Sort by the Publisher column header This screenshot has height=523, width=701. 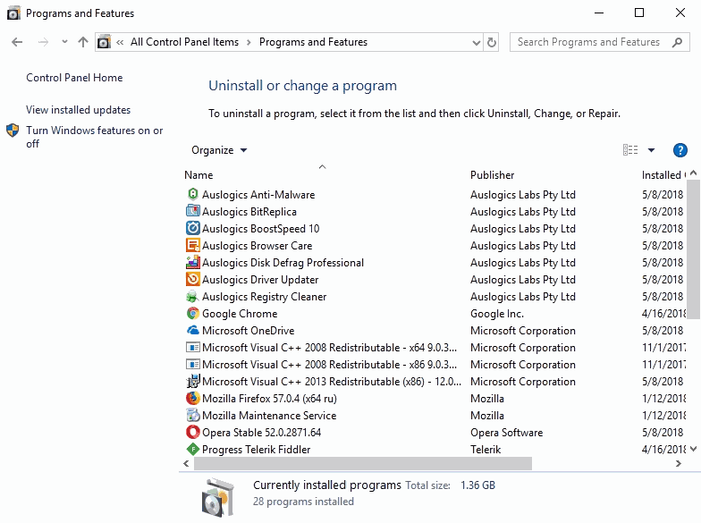pyautogui.click(x=492, y=175)
